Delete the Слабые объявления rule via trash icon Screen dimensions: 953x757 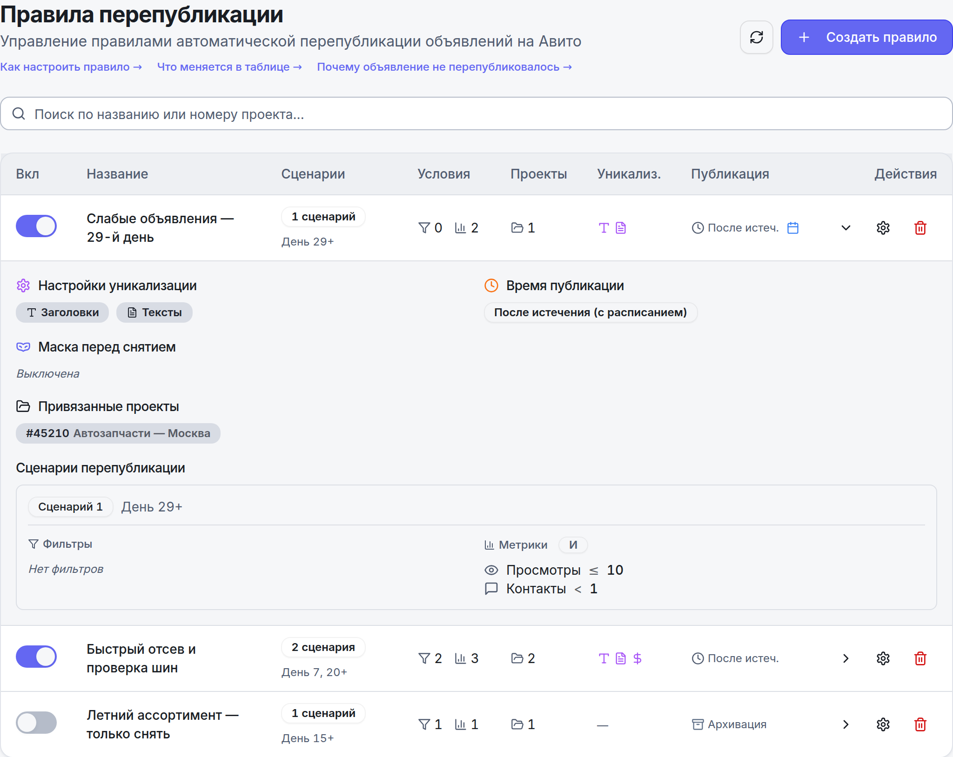pyautogui.click(x=920, y=228)
